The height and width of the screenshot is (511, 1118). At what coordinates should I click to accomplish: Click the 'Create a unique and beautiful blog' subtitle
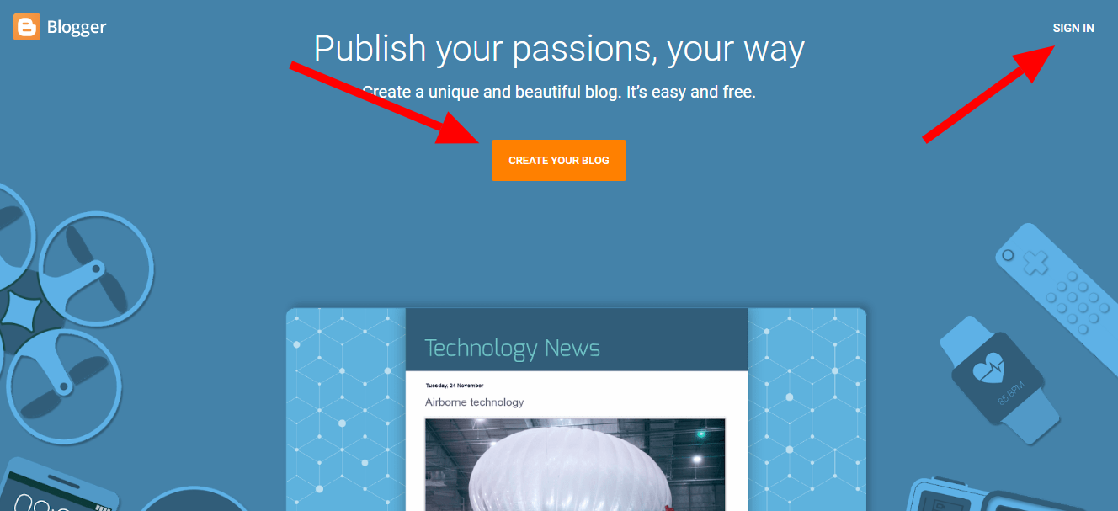pyautogui.click(x=559, y=92)
